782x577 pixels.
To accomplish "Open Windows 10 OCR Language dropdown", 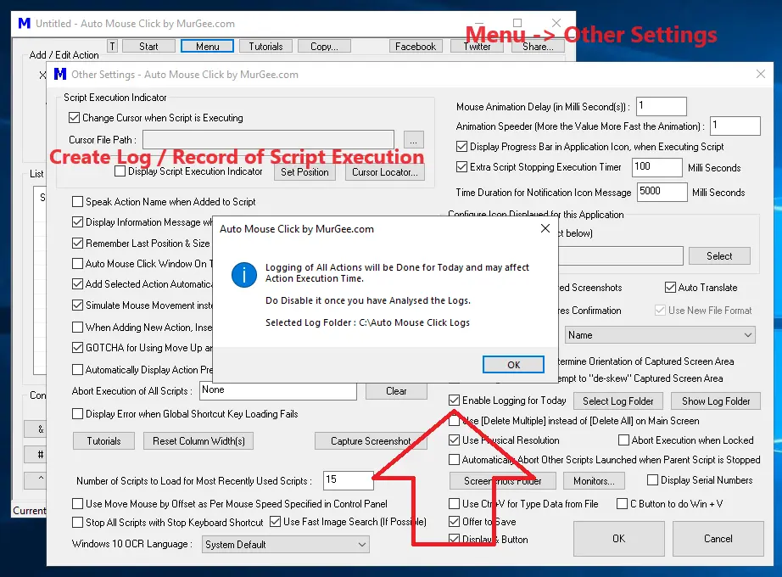I will pos(286,544).
